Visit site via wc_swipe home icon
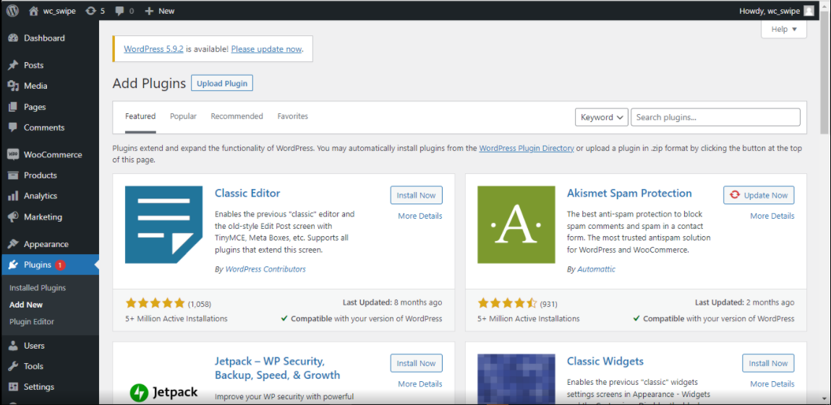The width and height of the screenshot is (831, 405). pos(33,11)
